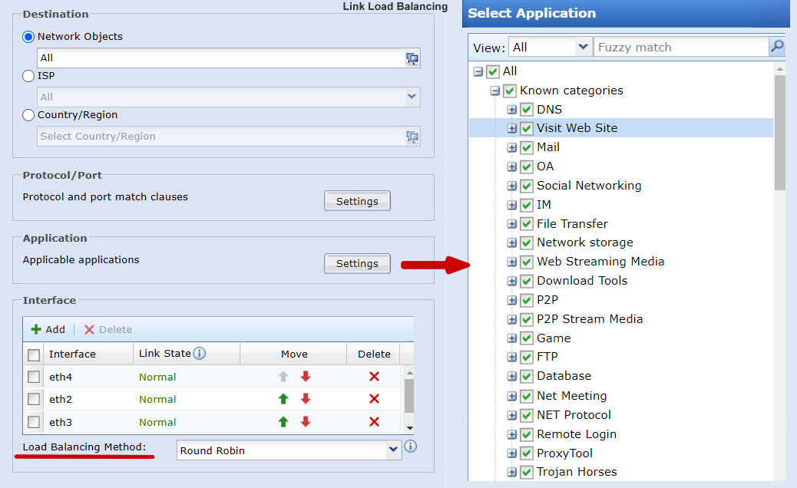
Task: Open the Network Objects picker icon
Action: coord(412,58)
